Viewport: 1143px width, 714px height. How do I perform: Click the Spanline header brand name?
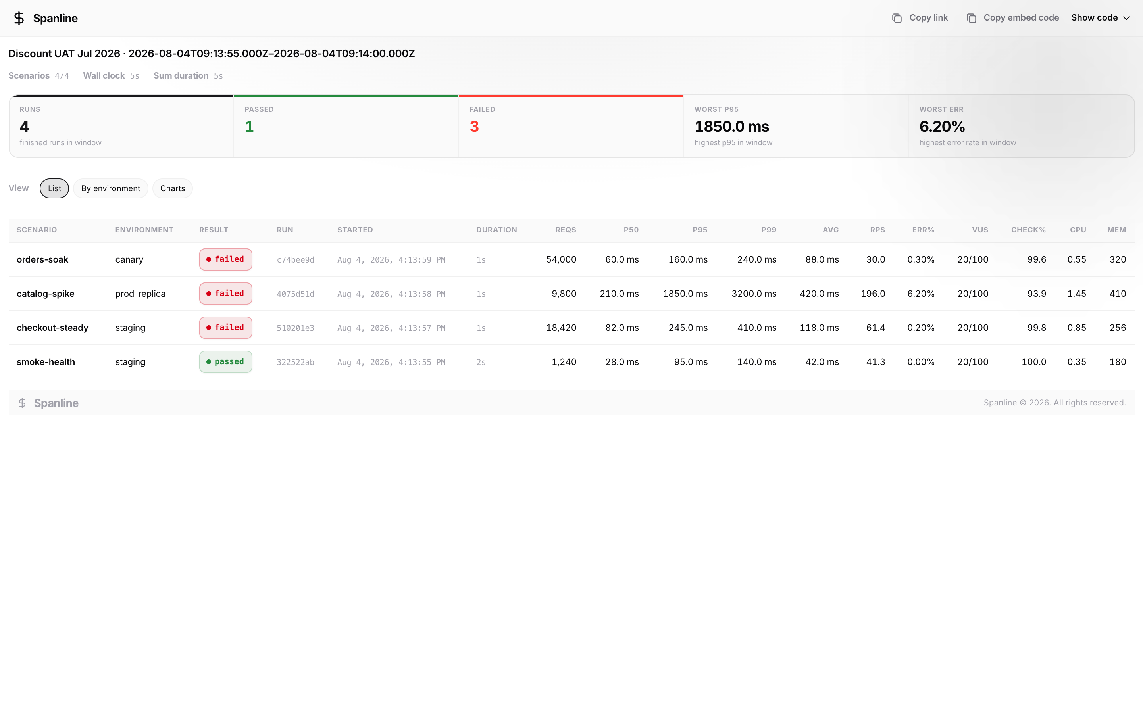click(55, 18)
